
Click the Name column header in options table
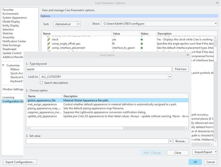[x=76, y=34]
